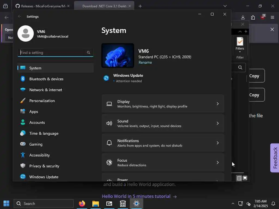
Task: Open File Explorer from the taskbar
Action: (x=96, y=204)
